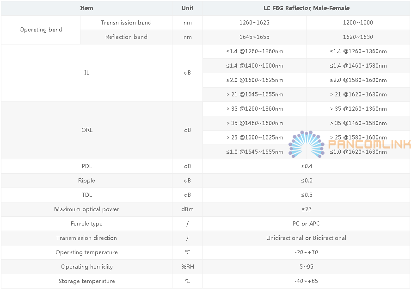
Task: Select the Operating band row label
Action: [41, 29]
